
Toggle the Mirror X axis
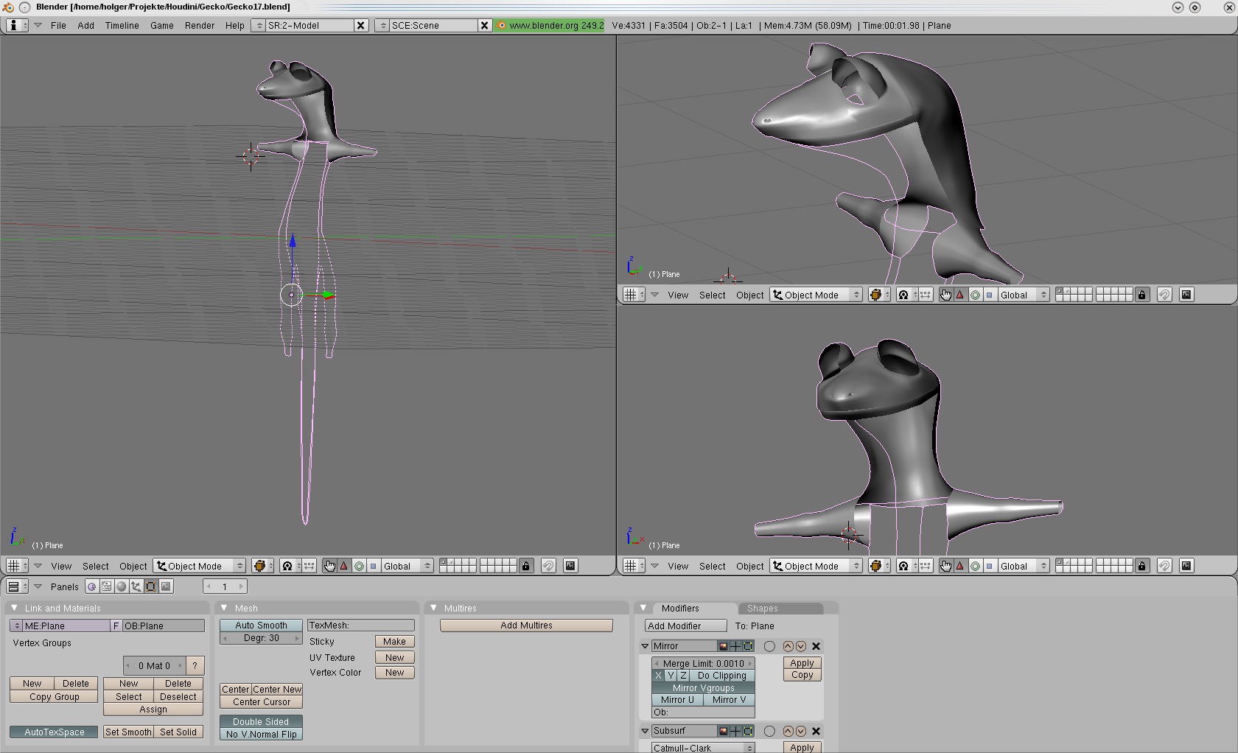click(659, 676)
